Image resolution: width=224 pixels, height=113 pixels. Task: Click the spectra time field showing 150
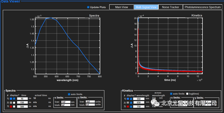22,102
